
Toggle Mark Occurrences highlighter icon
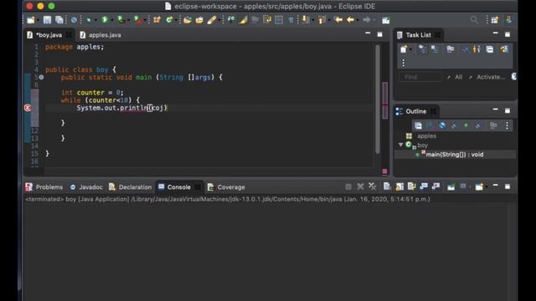(x=243, y=20)
